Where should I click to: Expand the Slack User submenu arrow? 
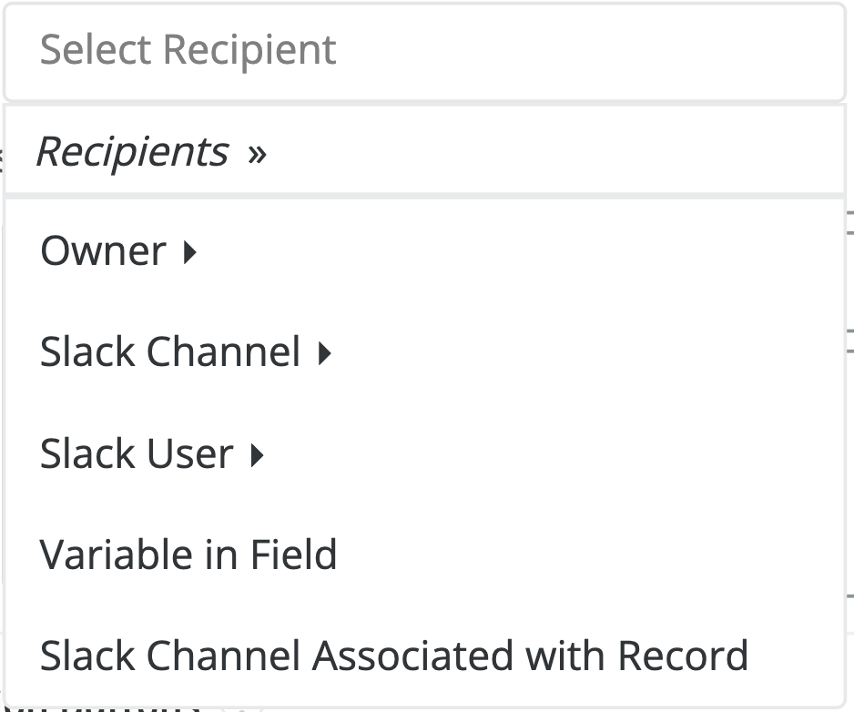click(257, 454)
